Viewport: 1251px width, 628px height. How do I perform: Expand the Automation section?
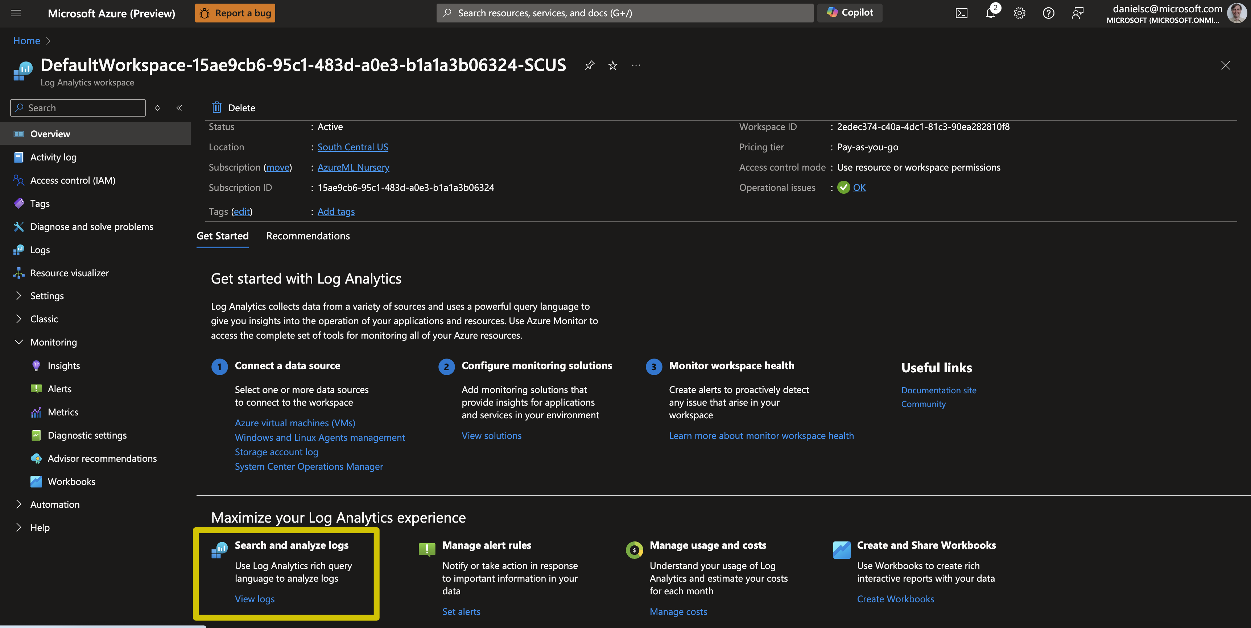(55, 505)
